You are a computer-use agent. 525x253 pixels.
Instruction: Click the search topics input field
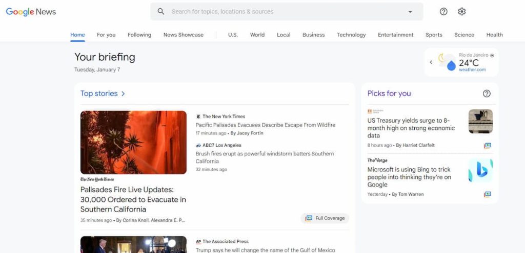click(287, 12)
